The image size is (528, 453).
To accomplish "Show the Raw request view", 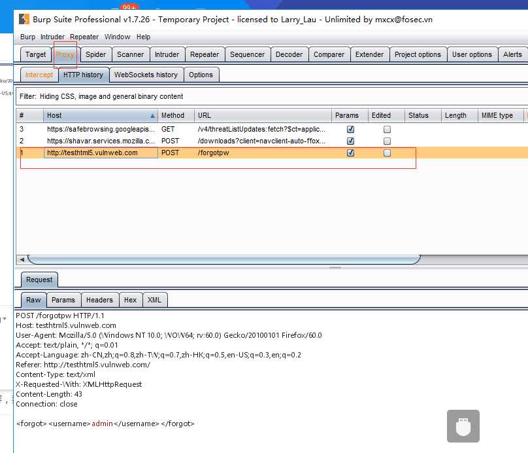I will tap(33, 300).
